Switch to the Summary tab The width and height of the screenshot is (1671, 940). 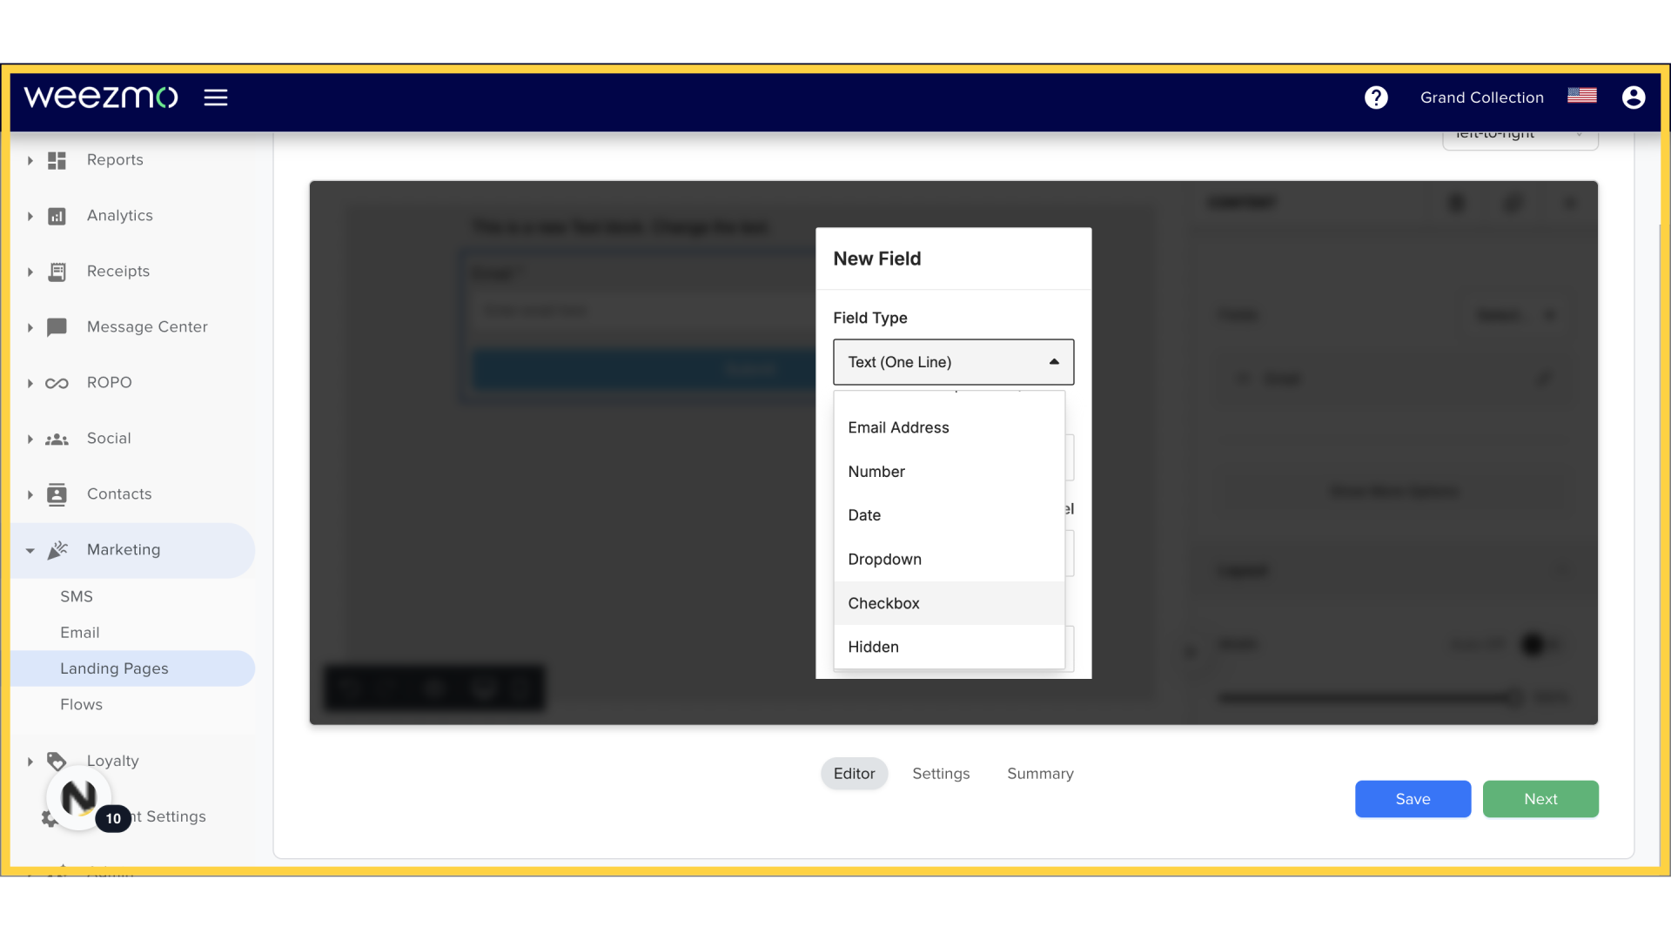[x=1040, y=774]
